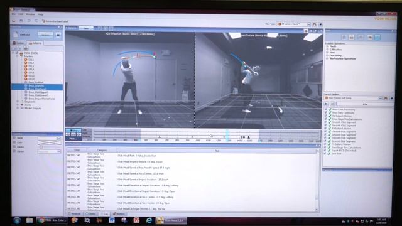Image resolution: width=402 pixels, height=226 pixels.
Task: Expand the Joints node
Action: pos(18,105)
